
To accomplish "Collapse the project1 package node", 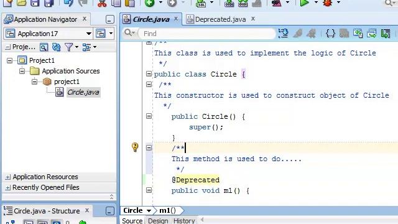I will (34, 82).
